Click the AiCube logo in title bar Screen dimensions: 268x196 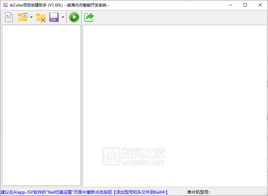(x=5, y=5)
